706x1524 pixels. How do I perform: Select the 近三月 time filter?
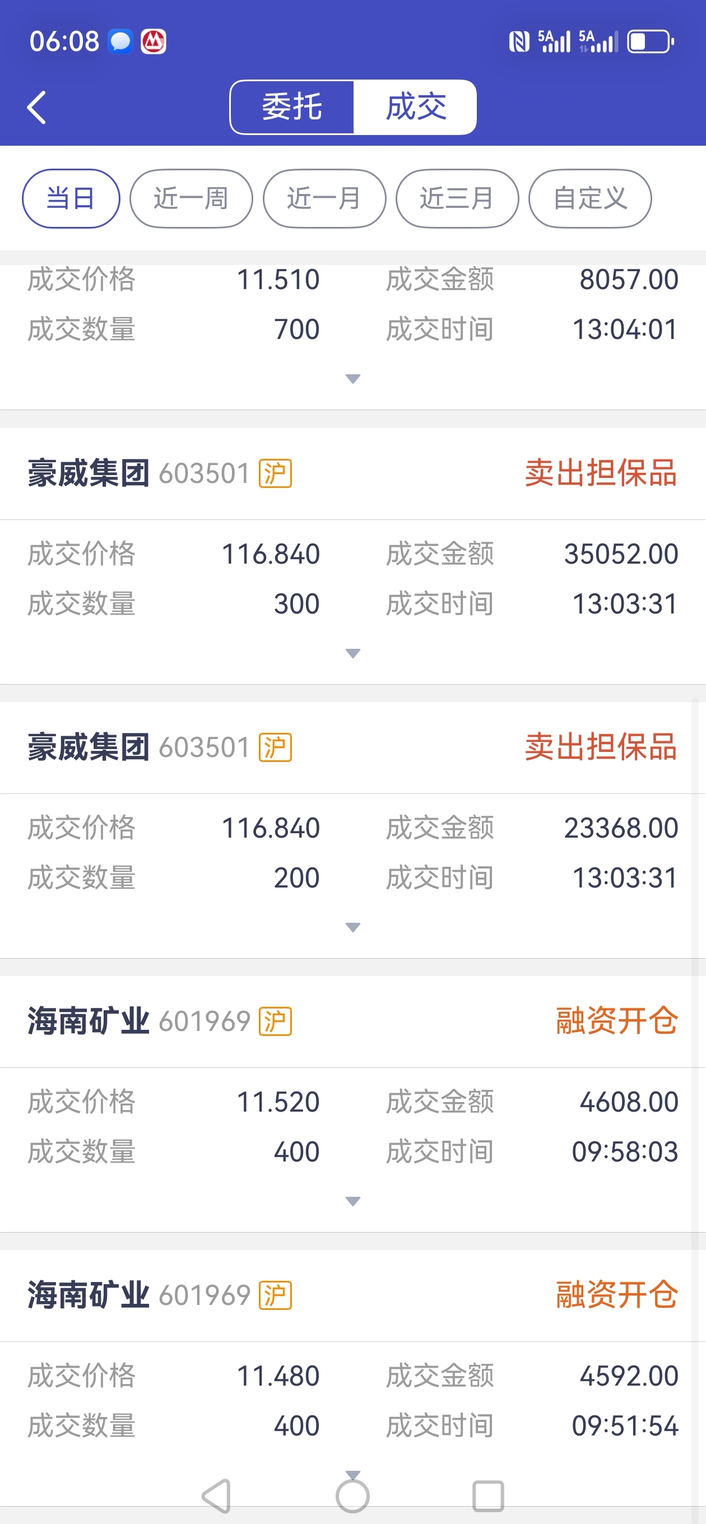pos(457,199)
